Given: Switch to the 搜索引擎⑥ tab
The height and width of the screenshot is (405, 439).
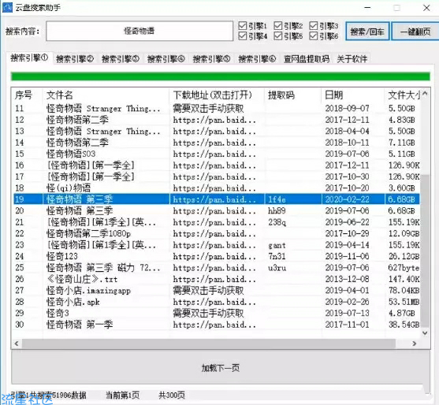Looking at the screenshot, I should click(x=257, y=59).
